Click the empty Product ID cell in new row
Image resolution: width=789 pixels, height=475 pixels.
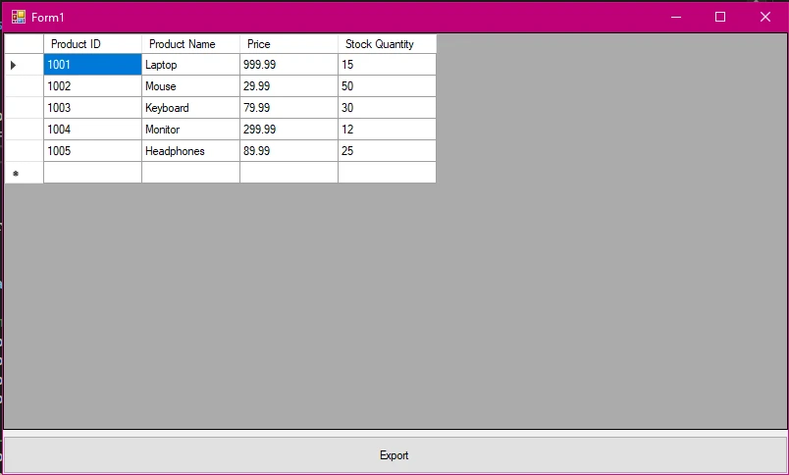point(92,173)
